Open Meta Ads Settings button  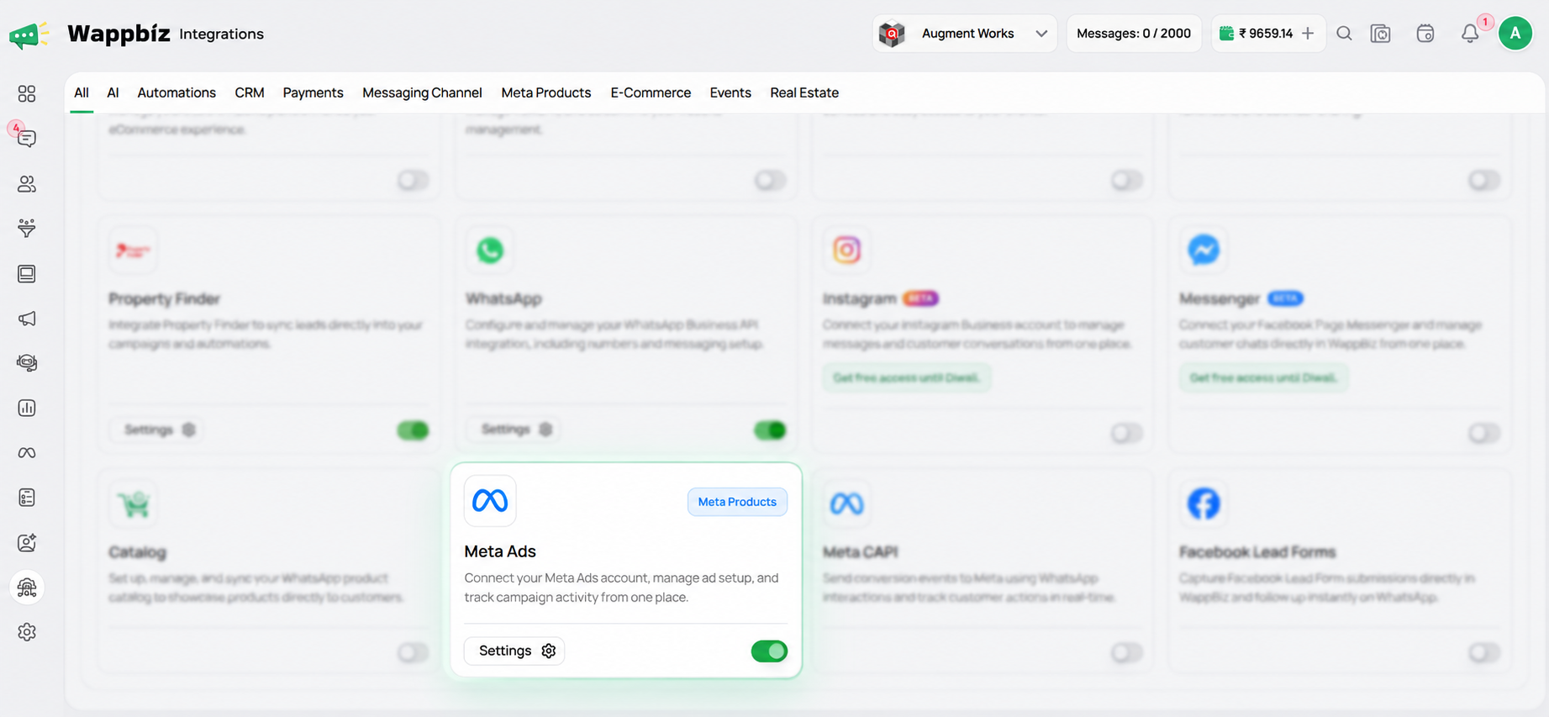[x=514, y=651]
